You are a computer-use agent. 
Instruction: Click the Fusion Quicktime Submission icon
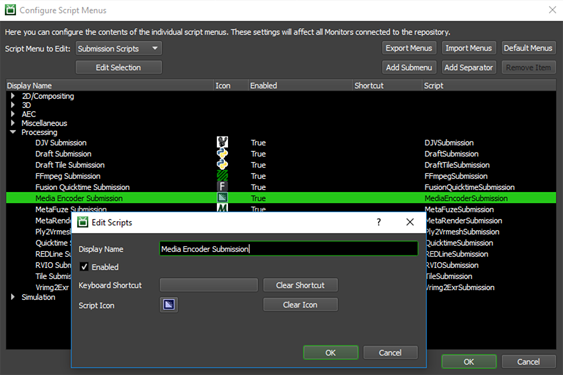click(222, 187)
